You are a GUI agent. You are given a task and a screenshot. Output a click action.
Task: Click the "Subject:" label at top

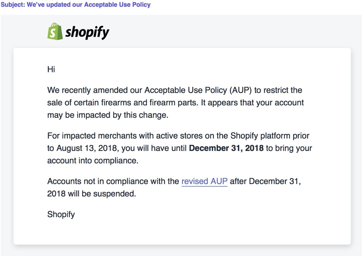coord(13,5)
